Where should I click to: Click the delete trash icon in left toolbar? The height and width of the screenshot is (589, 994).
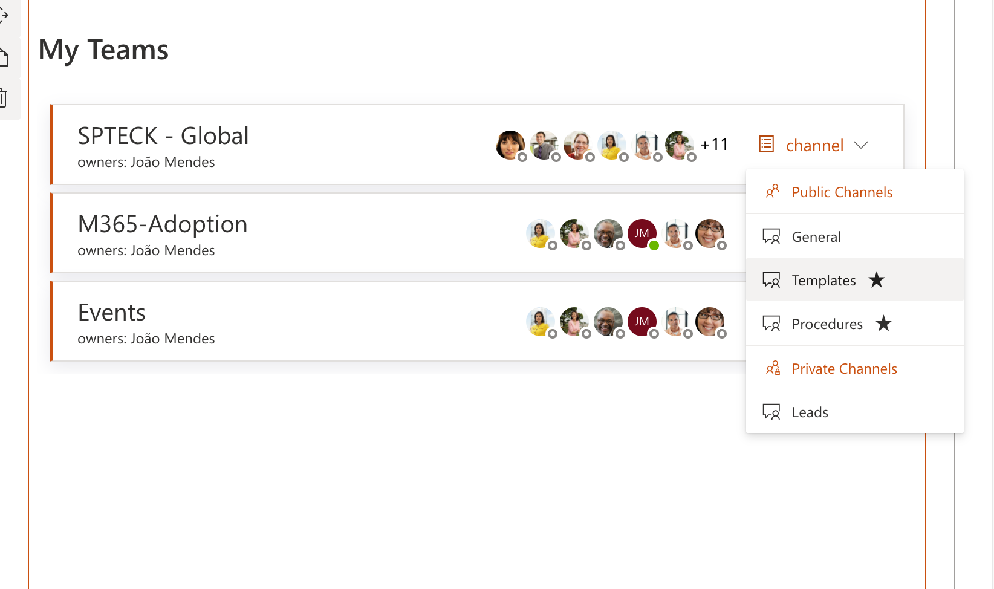[3, 98]
